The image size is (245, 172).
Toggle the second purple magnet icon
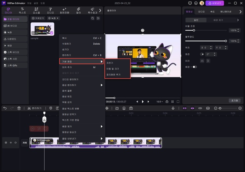pos(192,108)
